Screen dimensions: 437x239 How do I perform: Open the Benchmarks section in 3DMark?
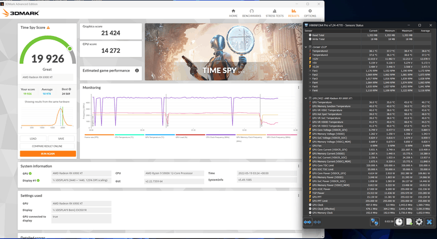251,13
